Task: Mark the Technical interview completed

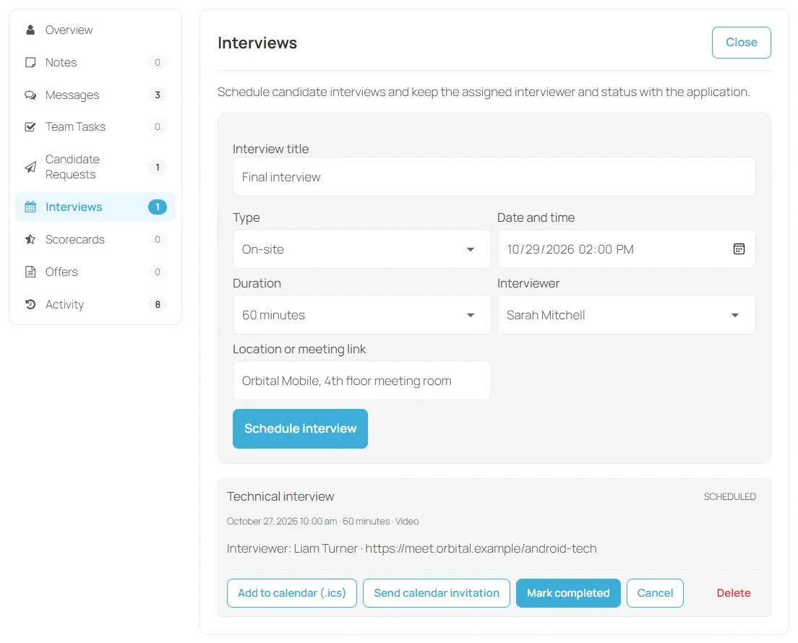Action: click(568, 593)
